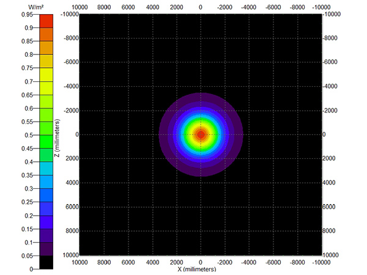Click -8000 on the right Z axis

point(330,38)
